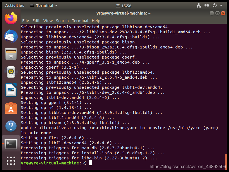Open the Activities overview
The height and width of the screenshot is (172, 229).
pyautogui.click(x=15, y=6)
